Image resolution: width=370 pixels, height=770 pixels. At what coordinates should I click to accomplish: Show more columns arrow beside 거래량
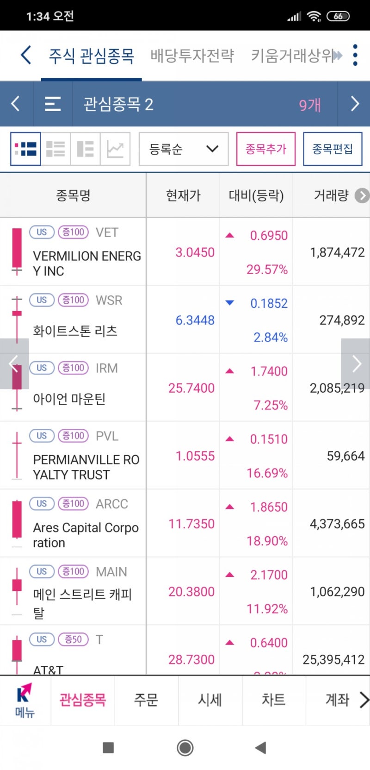[362, 196]
